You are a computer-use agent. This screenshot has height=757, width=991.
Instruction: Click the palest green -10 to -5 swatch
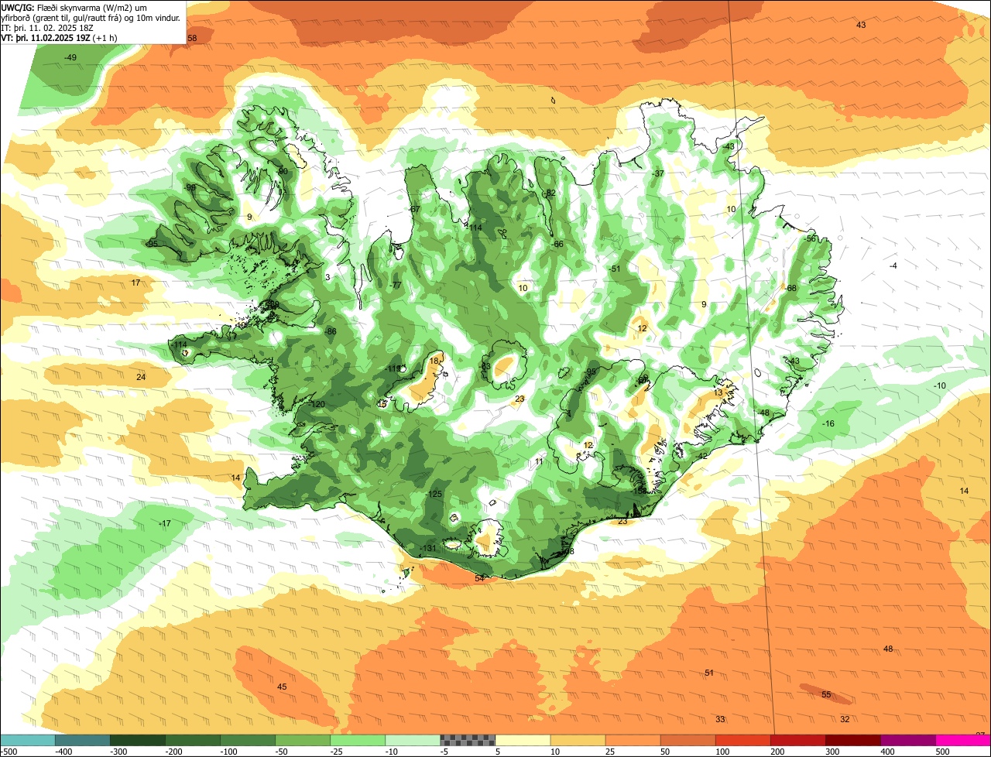click(x=413, y=739)
